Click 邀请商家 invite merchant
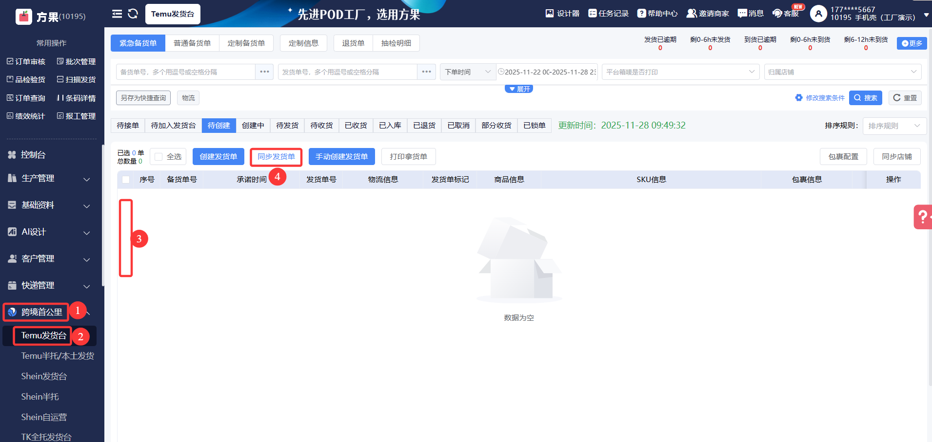The image size is (932, 442). pos(708,13)
